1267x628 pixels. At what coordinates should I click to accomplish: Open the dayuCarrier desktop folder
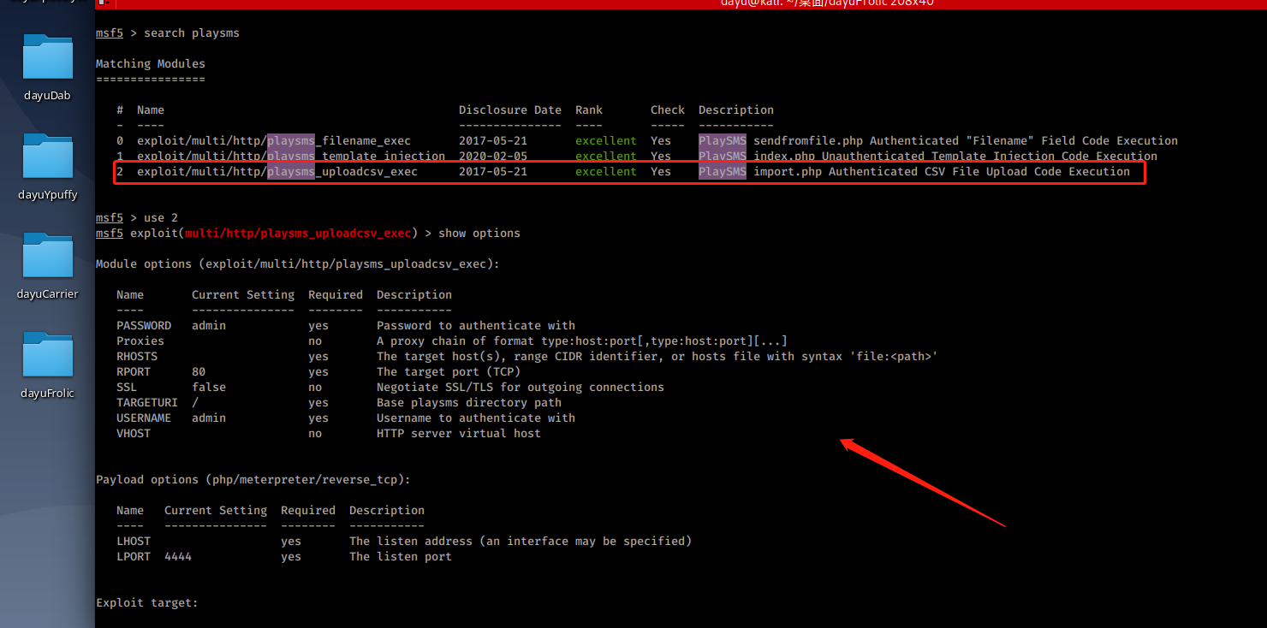pos(47,256)
